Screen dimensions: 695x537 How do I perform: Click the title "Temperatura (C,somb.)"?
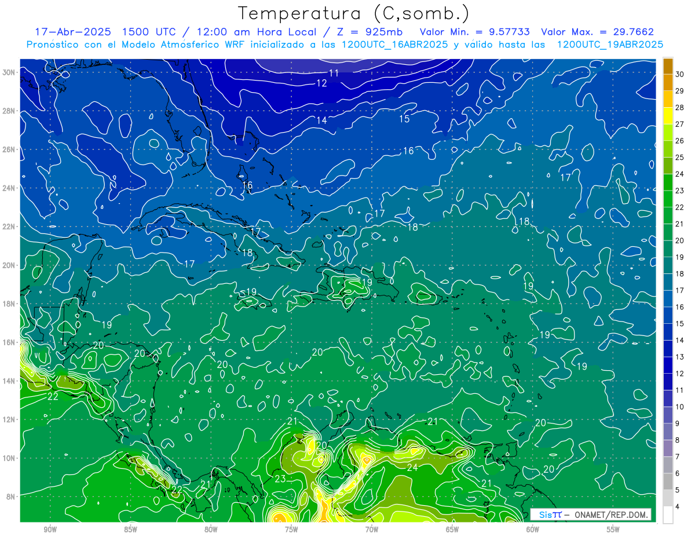[x=354, y=13]
